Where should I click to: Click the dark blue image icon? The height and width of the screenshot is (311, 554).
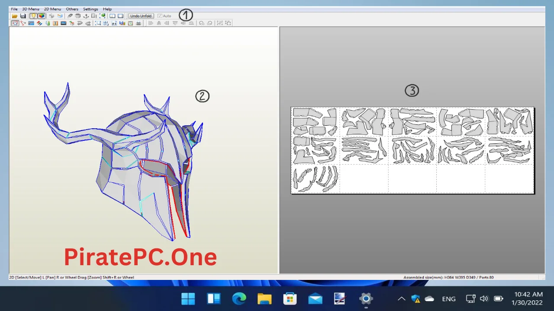click(64, 23)
